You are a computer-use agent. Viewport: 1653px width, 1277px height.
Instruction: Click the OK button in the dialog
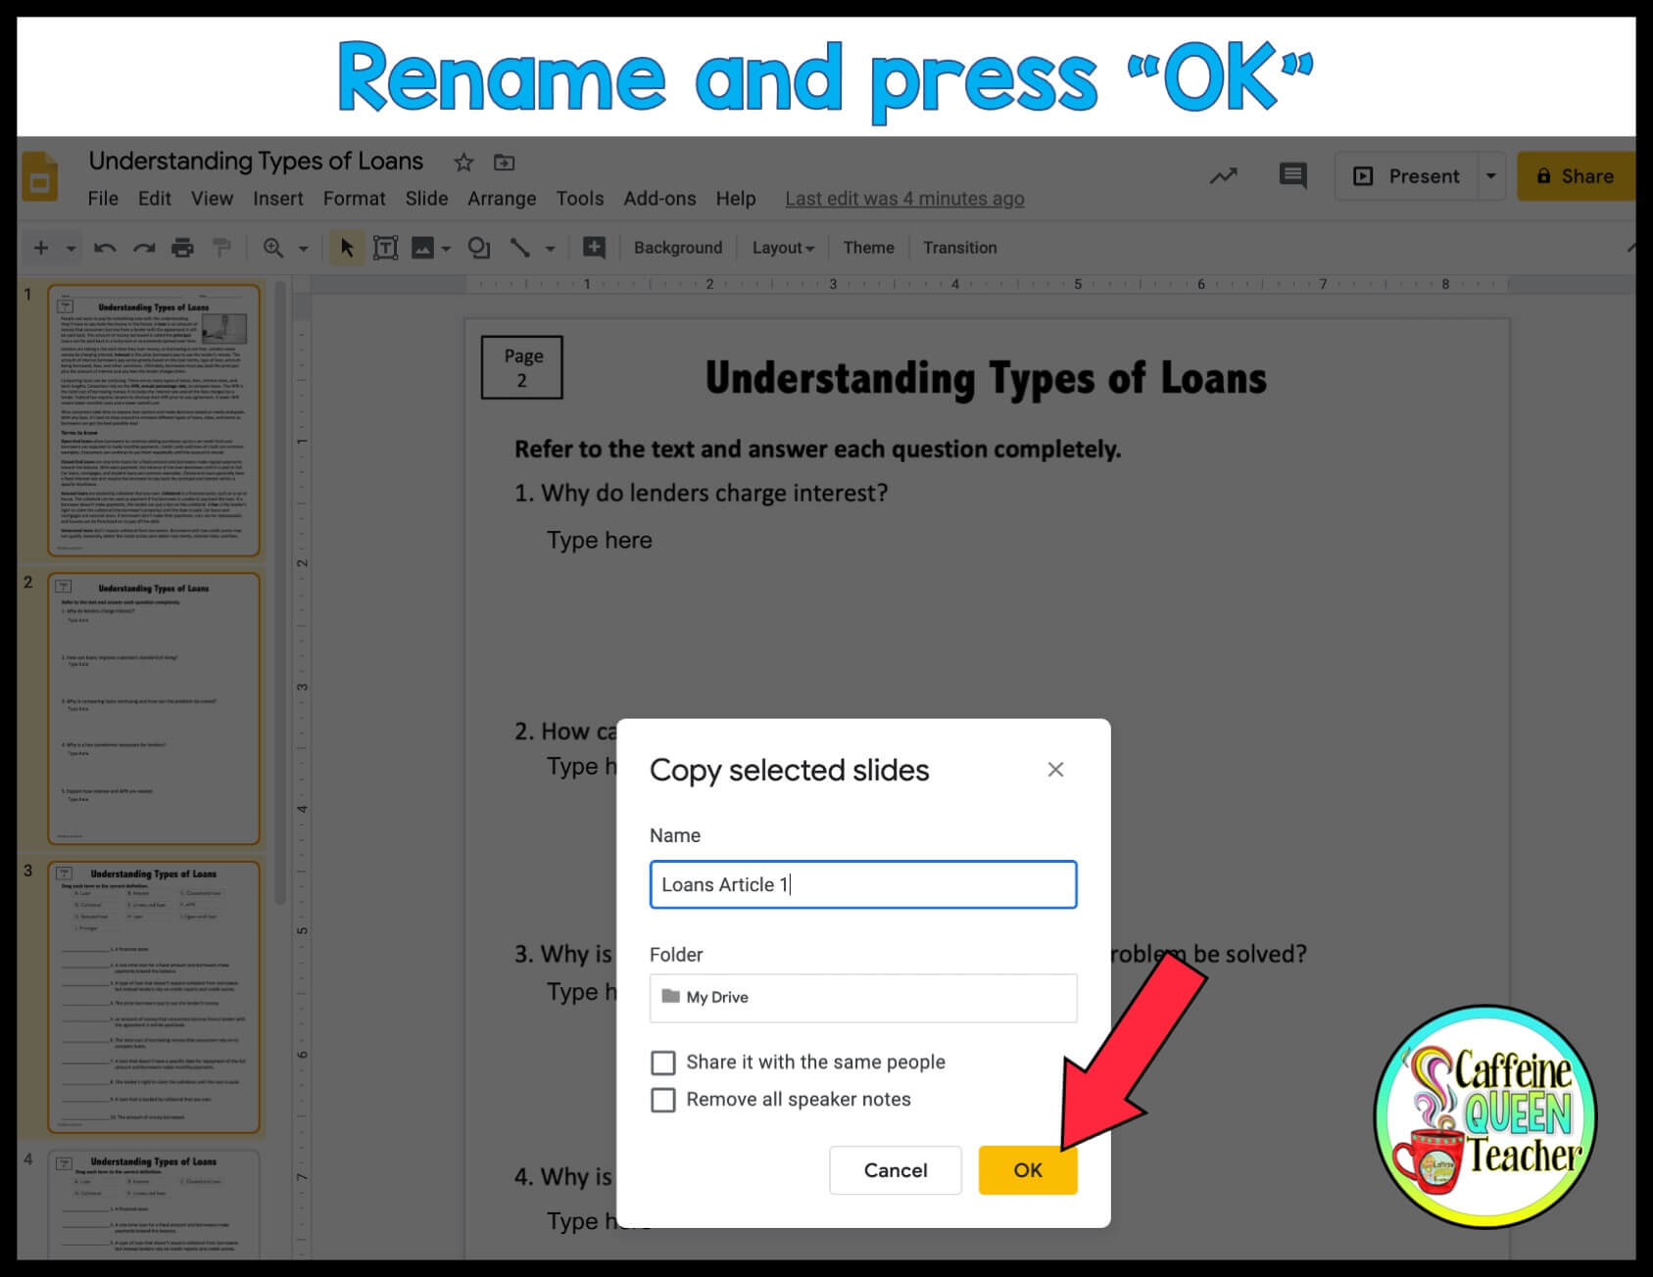tap(1028, 1170)
